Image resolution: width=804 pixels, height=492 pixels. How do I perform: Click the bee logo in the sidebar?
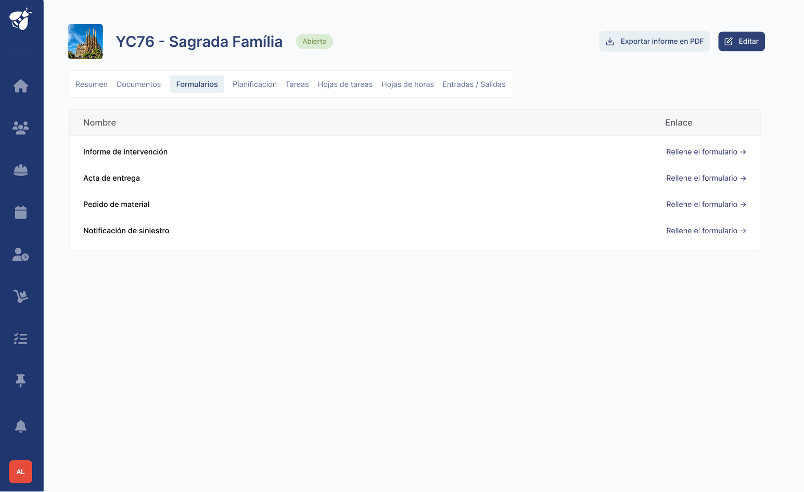tap(21, 19)
